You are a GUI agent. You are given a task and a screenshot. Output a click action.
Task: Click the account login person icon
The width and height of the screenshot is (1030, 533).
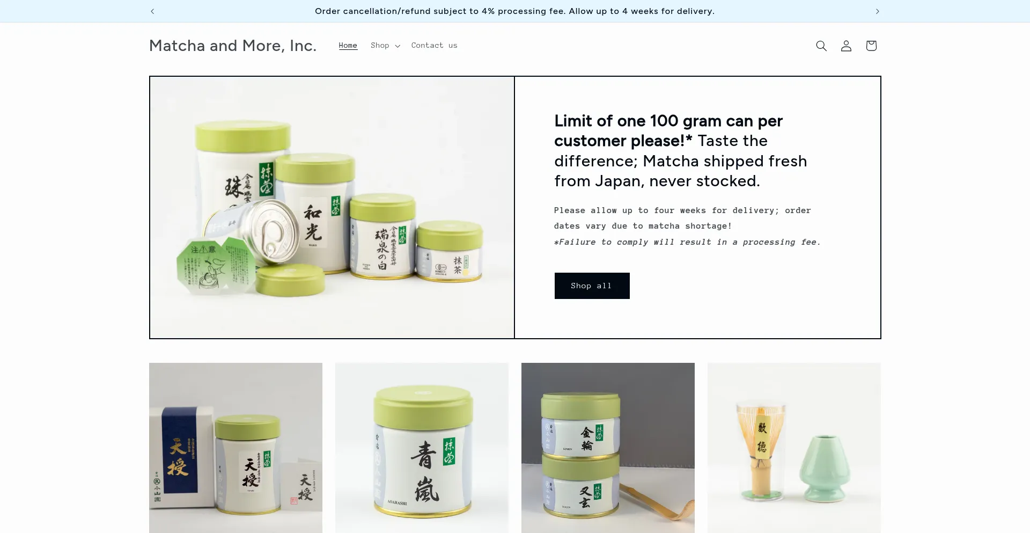click(x=846, y=46)
